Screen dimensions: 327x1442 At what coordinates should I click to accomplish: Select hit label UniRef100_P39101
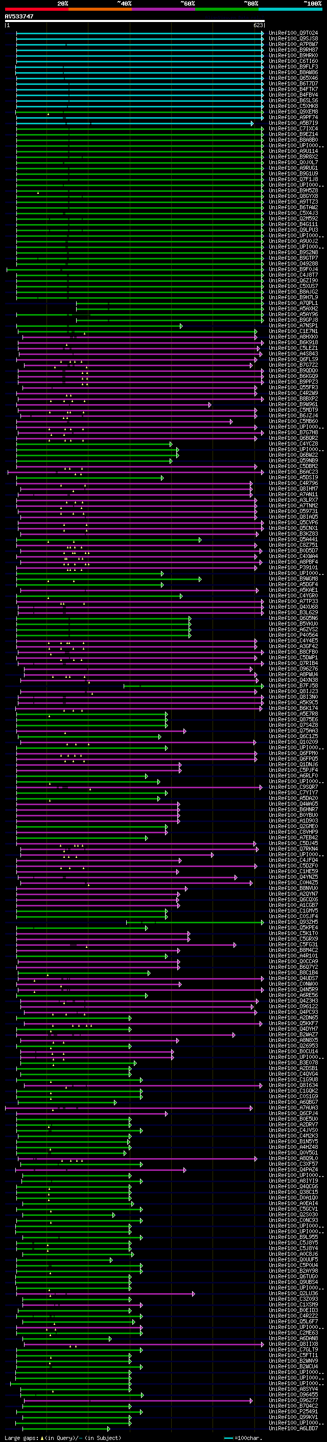[293, 568]
